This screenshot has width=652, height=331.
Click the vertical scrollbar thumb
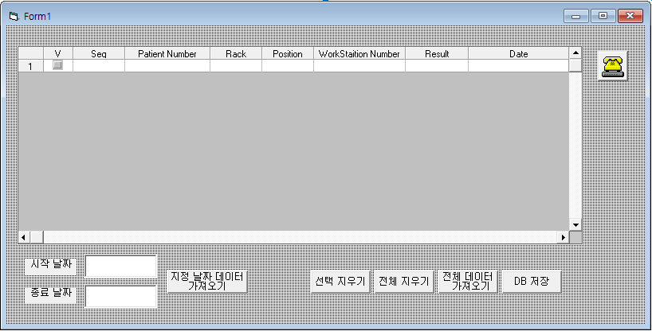(x=575, y=65)
